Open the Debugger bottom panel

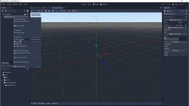[41, 103]
